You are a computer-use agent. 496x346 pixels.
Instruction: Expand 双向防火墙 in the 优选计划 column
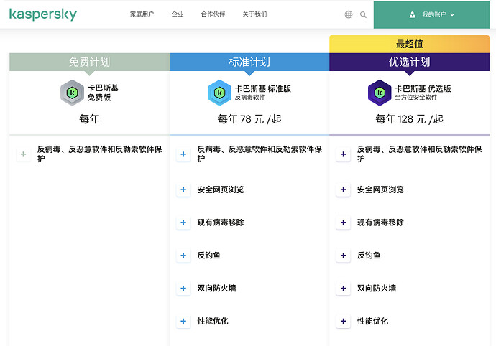pyautogui.click(x=343, y=288)
